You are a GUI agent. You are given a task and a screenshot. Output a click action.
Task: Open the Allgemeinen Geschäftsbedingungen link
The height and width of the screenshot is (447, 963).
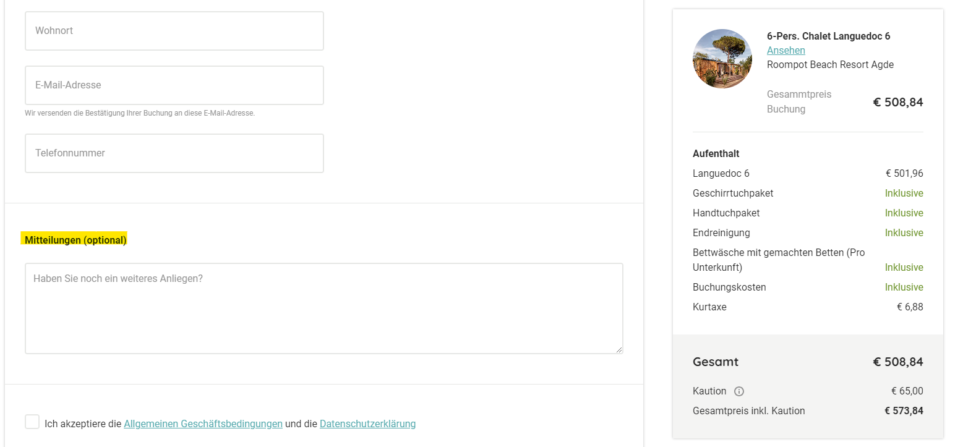pos(203,424)
